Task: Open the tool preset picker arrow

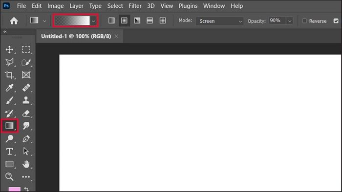Action: [x=44, y=21]
